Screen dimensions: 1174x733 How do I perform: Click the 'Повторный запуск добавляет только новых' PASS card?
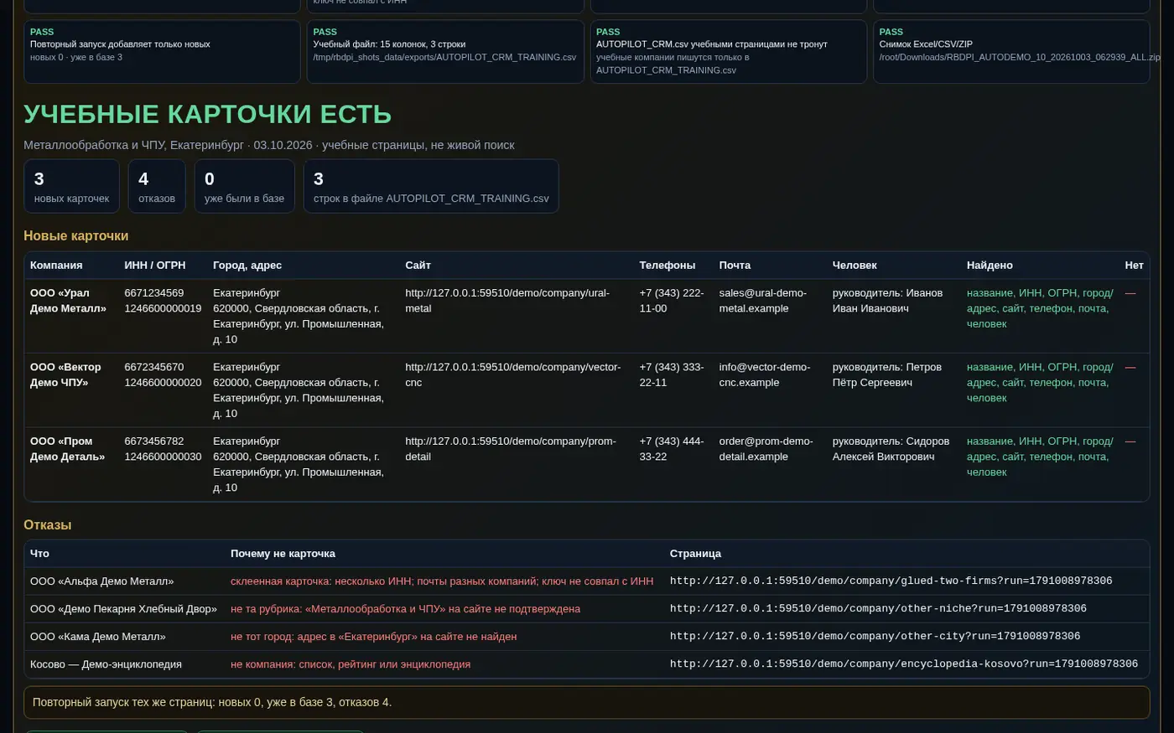coord(162,52)
